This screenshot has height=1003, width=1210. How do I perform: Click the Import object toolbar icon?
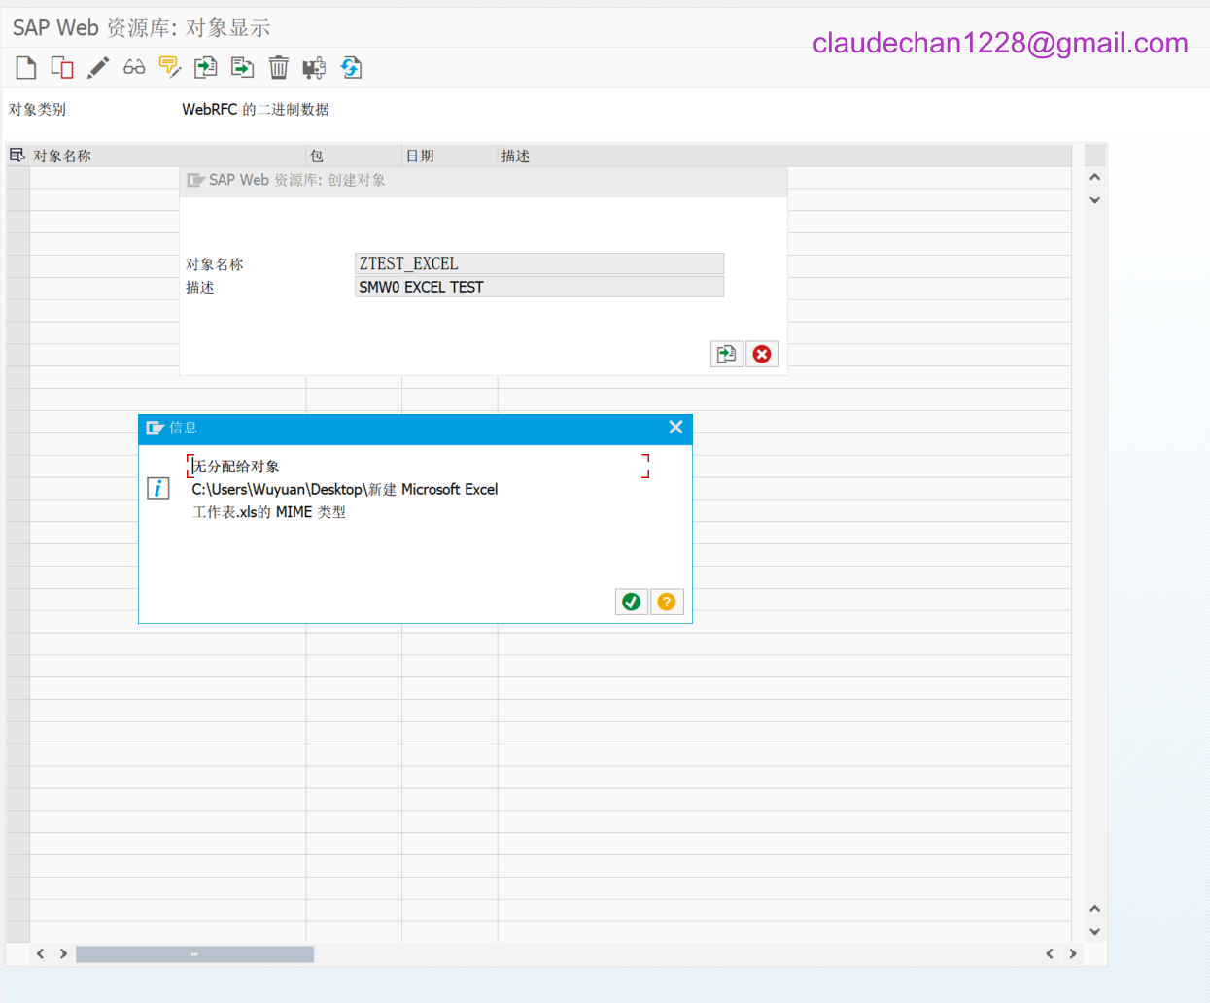click(x=206, y=67)
